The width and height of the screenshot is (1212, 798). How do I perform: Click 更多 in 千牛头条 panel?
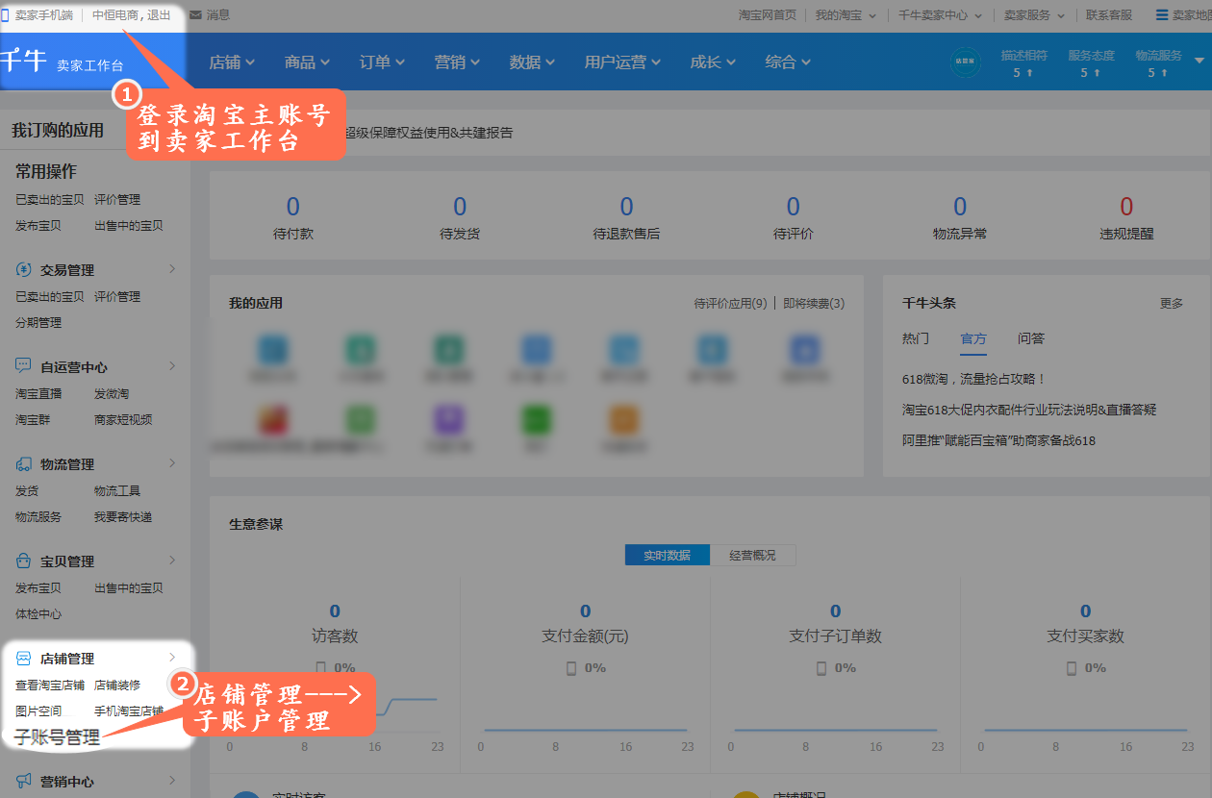tap(1171, 304)
